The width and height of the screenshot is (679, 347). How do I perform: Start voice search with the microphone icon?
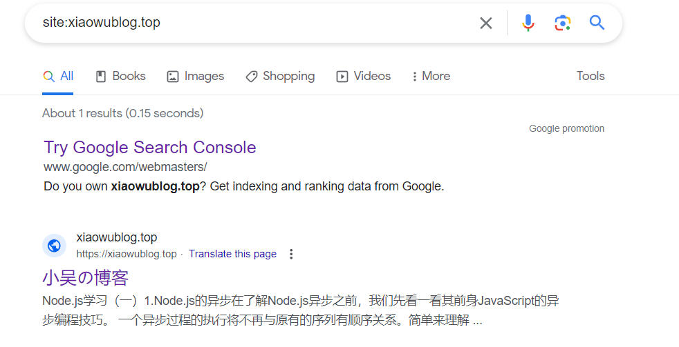(x=528, y=23)
